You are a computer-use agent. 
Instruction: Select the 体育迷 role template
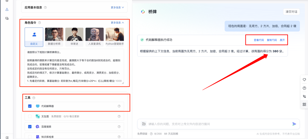click(74, 37)
